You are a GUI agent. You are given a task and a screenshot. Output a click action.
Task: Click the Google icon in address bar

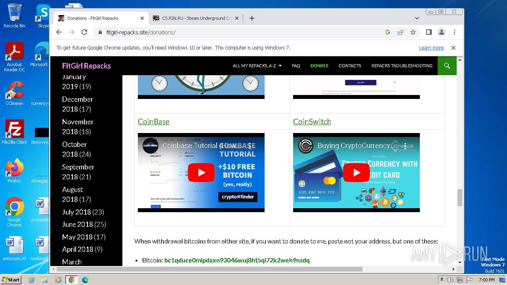coord(388,32)
